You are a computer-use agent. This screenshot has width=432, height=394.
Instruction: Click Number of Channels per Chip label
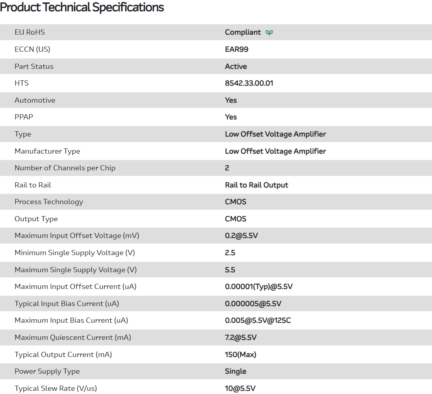click(65, 168)
